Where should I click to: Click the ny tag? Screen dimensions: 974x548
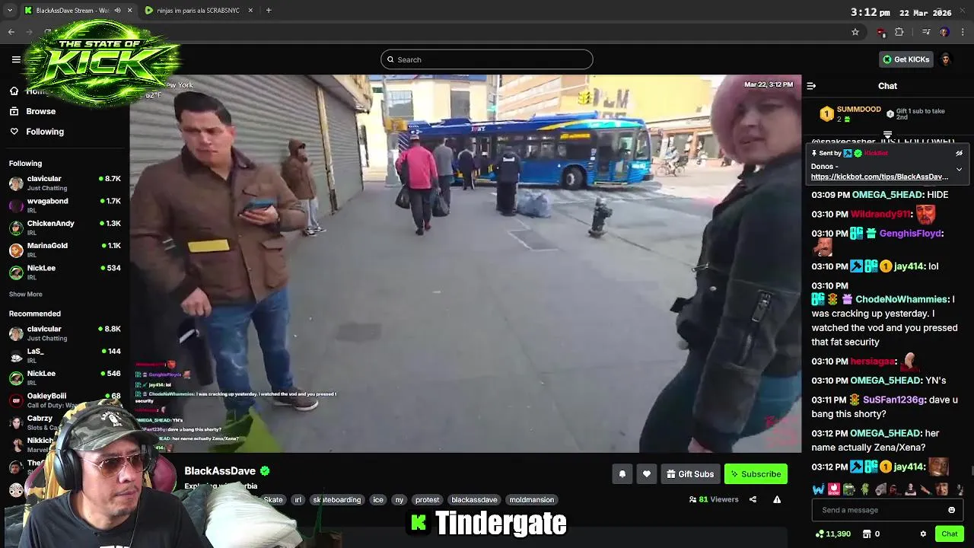pos(399,500)
